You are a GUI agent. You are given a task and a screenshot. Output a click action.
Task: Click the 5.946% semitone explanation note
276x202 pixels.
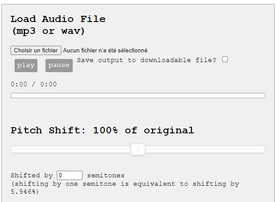pos(125,187)
